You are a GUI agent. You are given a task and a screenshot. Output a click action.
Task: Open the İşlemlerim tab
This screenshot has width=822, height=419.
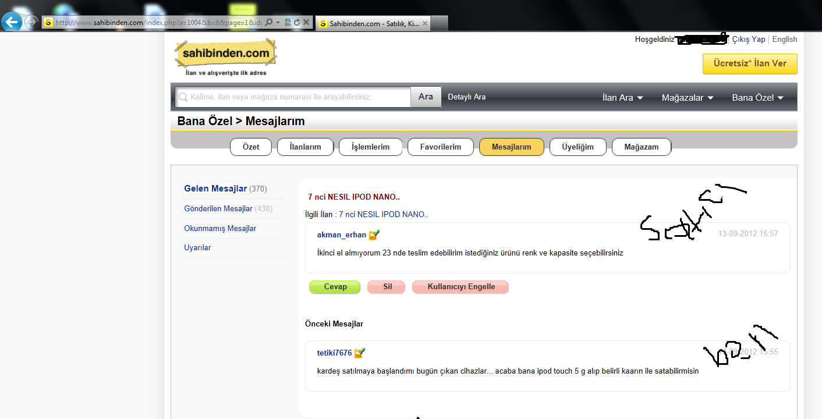[x=370, y=147]
